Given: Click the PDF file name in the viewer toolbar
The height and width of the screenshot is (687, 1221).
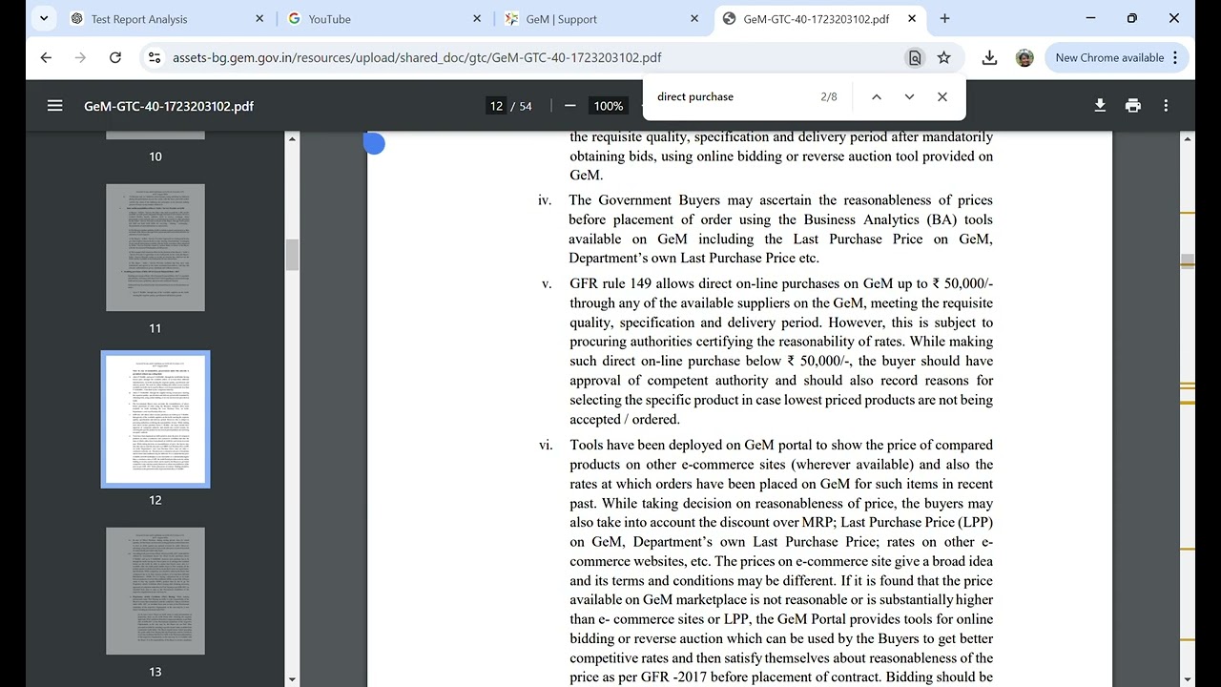Looking at the screenshot, I should (x=169, y=106).
